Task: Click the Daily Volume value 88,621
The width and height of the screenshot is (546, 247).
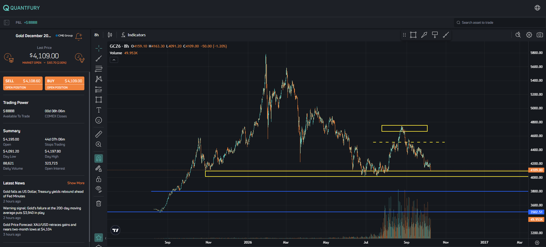Action: pos(8,163)
